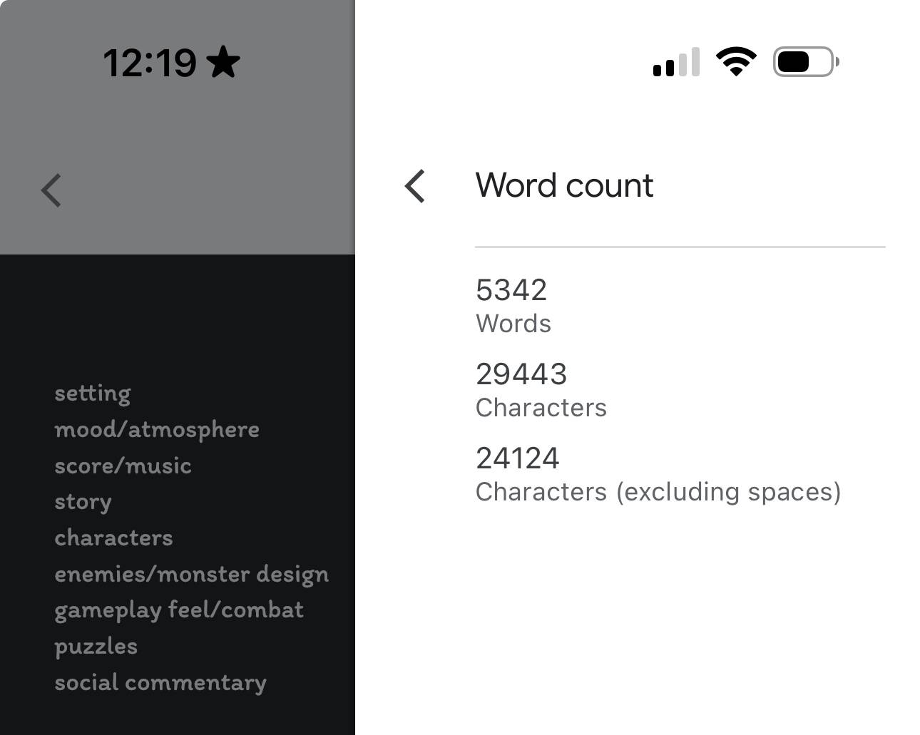Tap the 'gameplay feel/combat' line
920x735 pixels.
[179, 610]
